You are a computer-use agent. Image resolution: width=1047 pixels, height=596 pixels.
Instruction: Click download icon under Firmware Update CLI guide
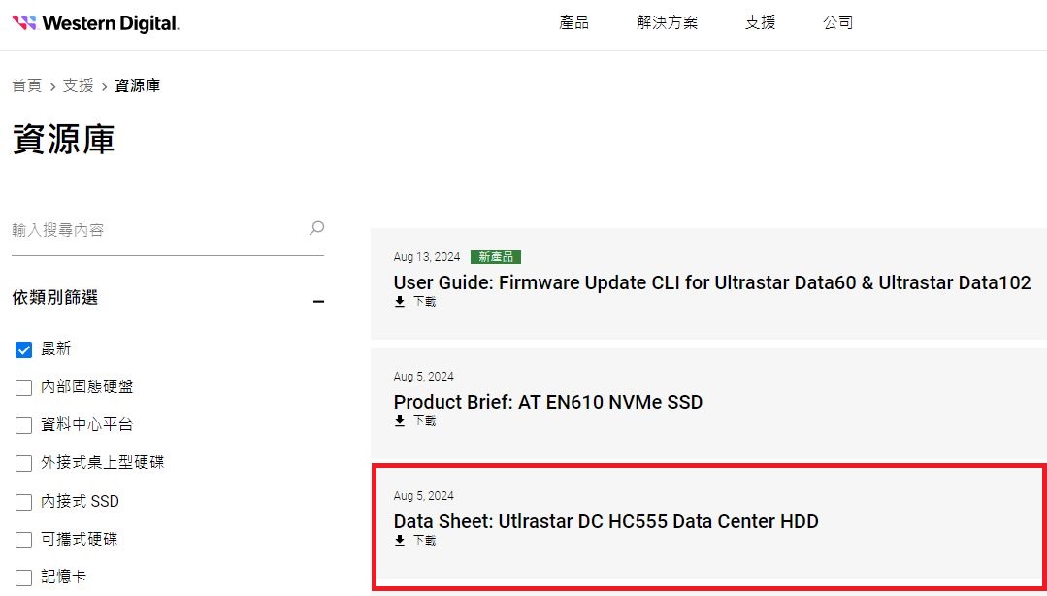click(400, 302)
